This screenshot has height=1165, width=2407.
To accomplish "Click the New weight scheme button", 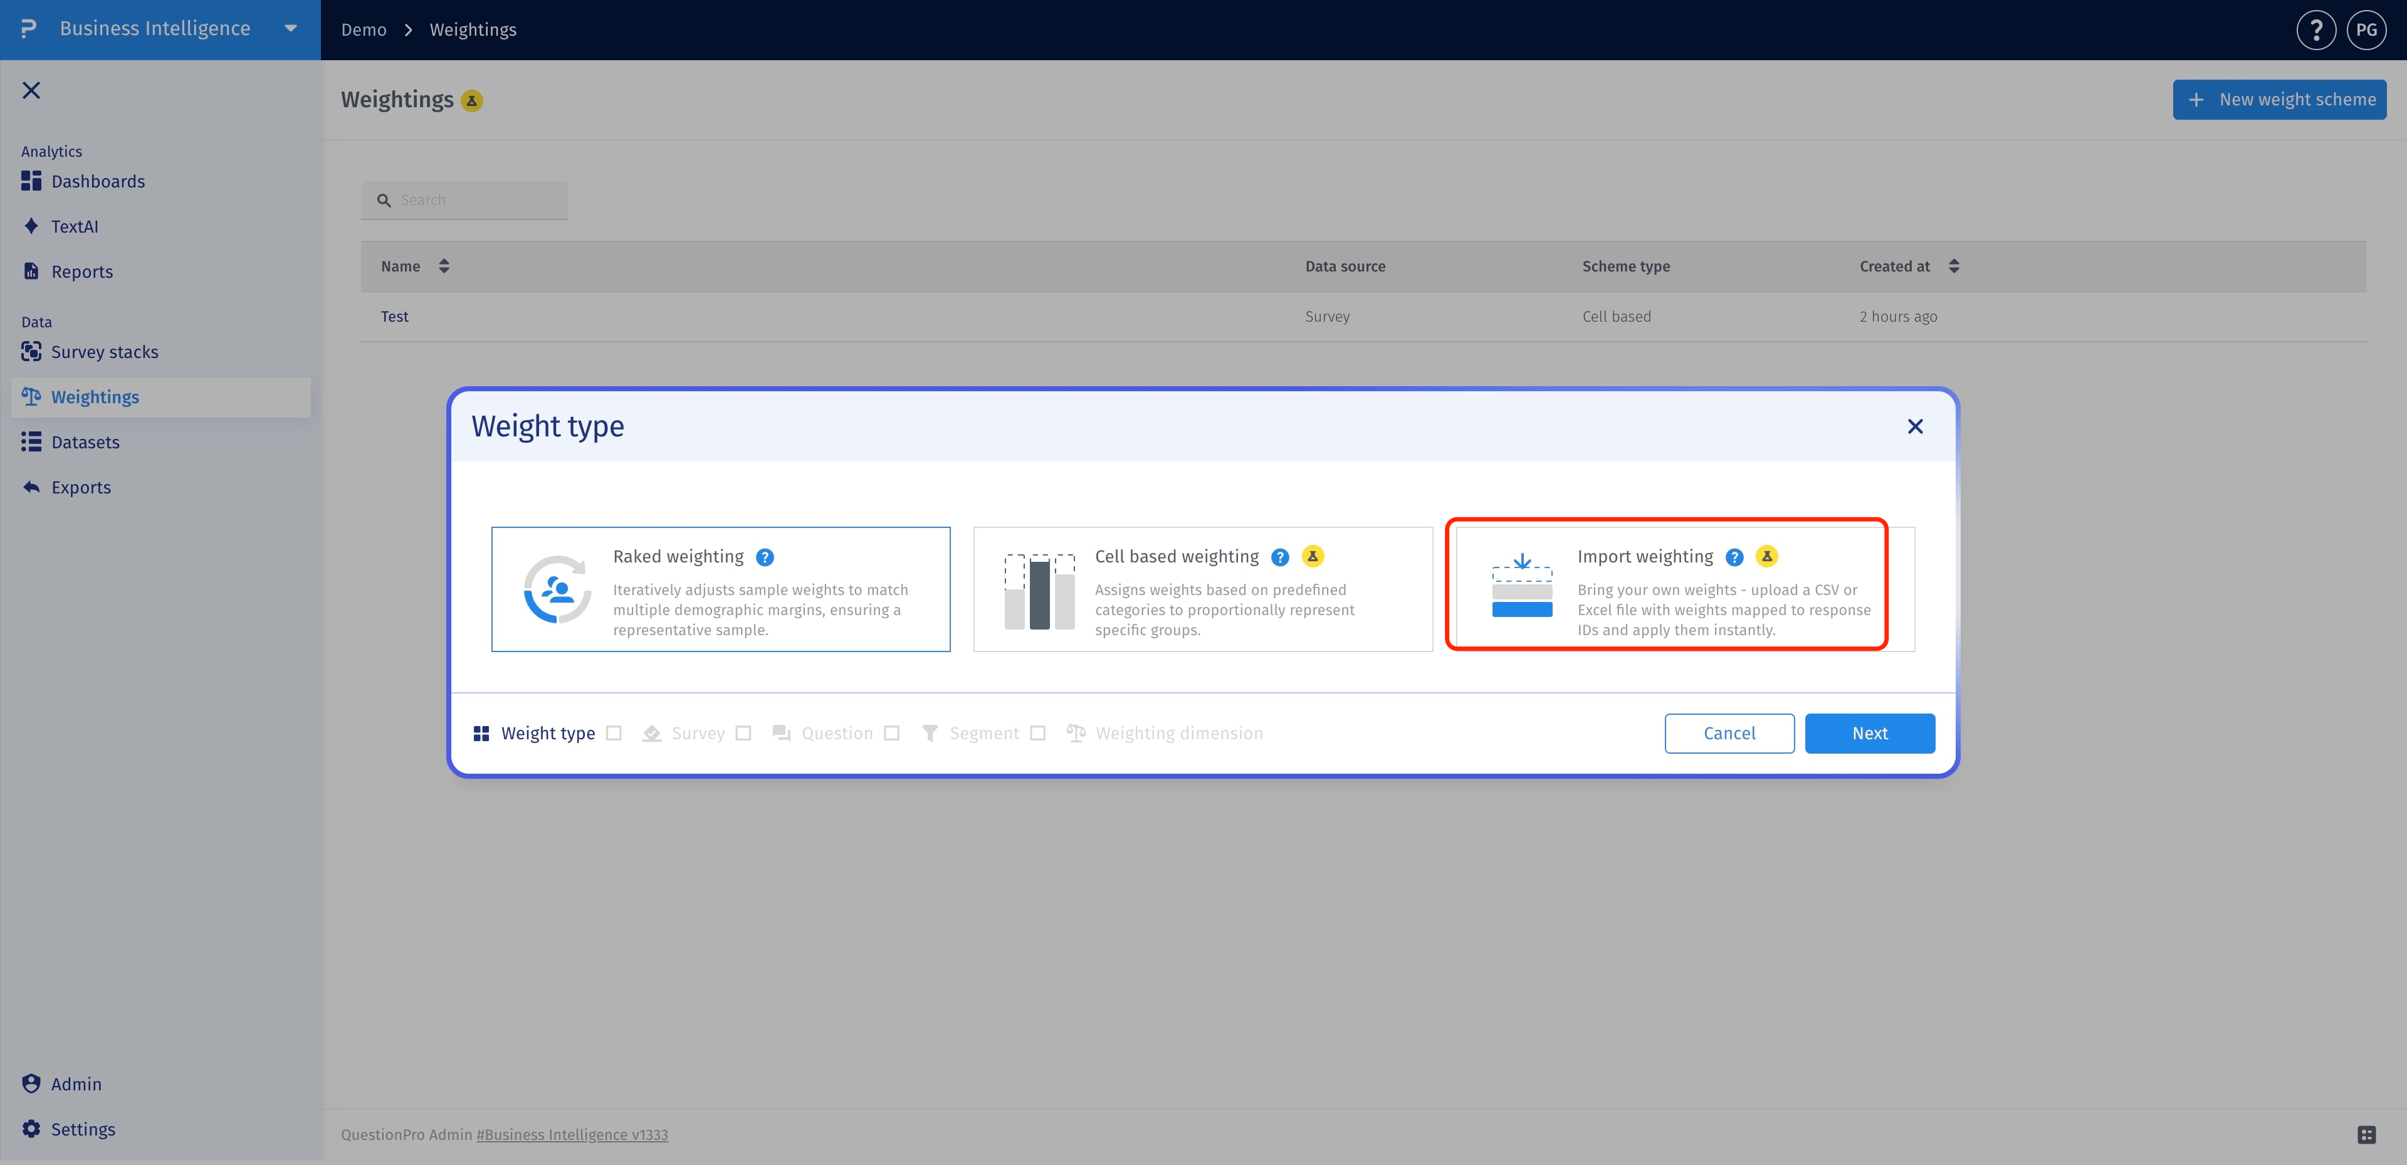I will [x=2279, y=99].
